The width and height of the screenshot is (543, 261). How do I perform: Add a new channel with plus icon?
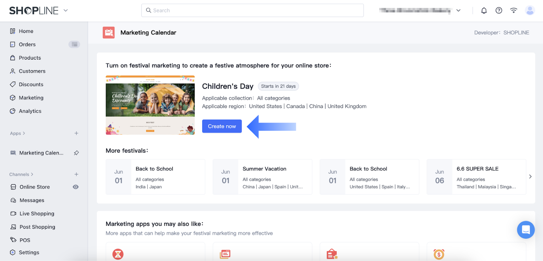pos(76,174)
